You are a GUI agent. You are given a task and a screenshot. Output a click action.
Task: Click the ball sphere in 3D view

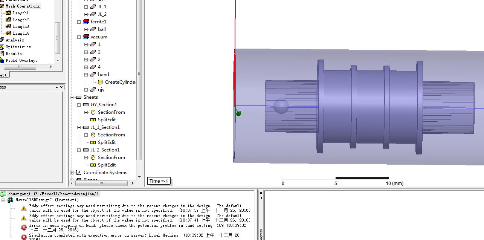click(281, 106)
